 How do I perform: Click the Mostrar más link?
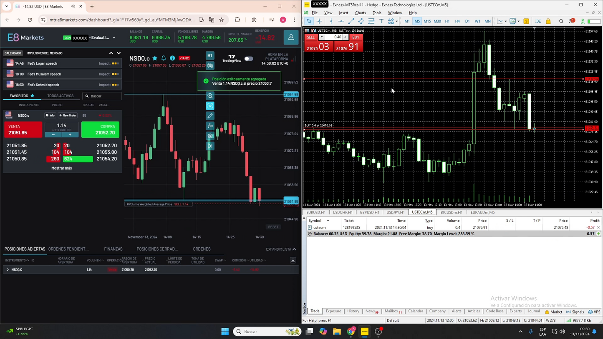pos(61,168)
